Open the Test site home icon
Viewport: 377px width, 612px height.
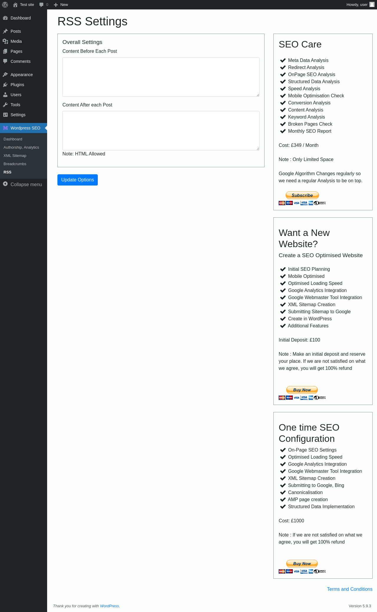(15, 5)
